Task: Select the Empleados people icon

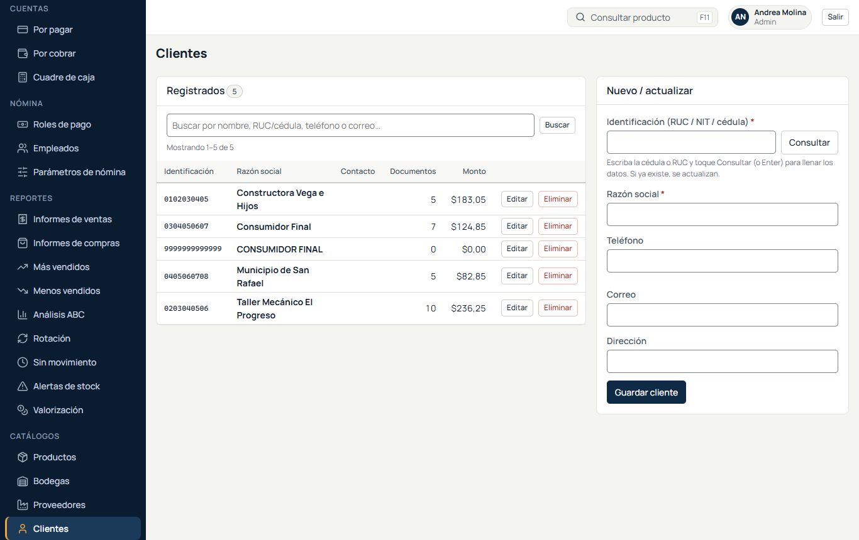Action: click(23, 148)
